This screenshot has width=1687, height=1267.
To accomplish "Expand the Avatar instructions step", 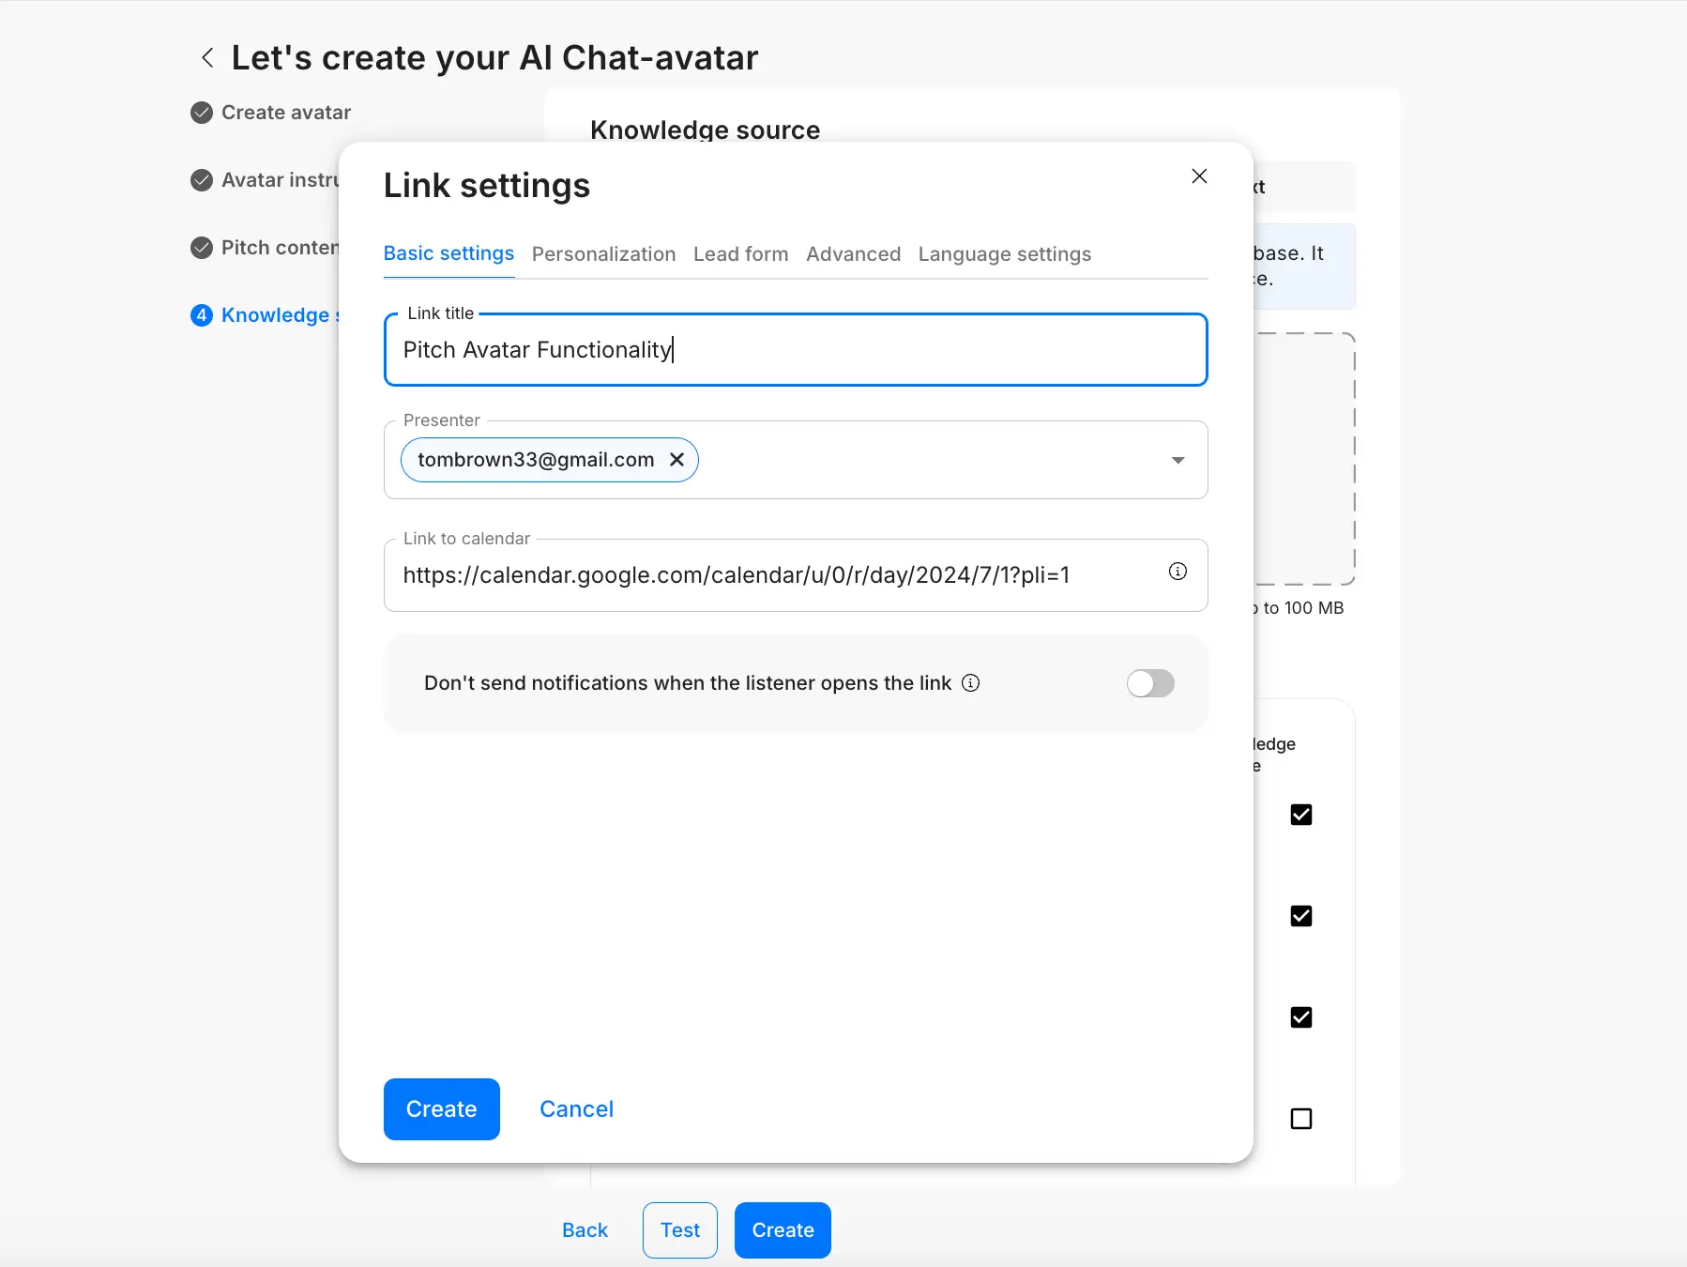I will point(201,180).
